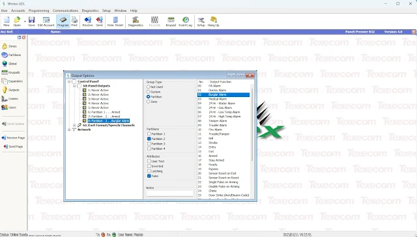Enable the Latching attribute
This screenshot has height=237, width=417.
click(x=149, y=171)
